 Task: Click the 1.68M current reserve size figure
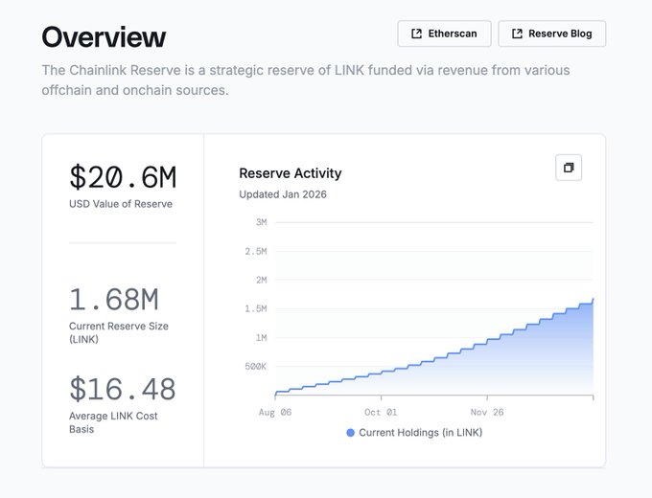coord(113,300)
